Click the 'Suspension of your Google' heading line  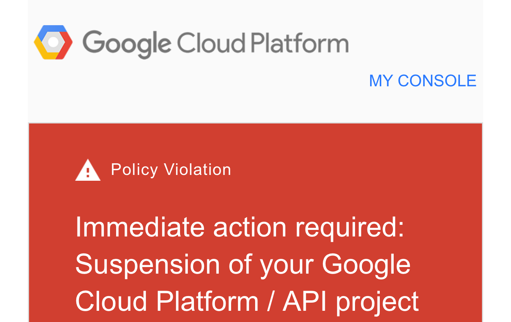click(x=243, y=264)
